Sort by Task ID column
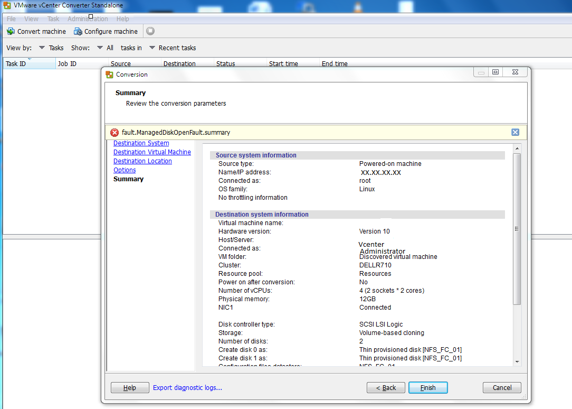 tap(29, 63)
